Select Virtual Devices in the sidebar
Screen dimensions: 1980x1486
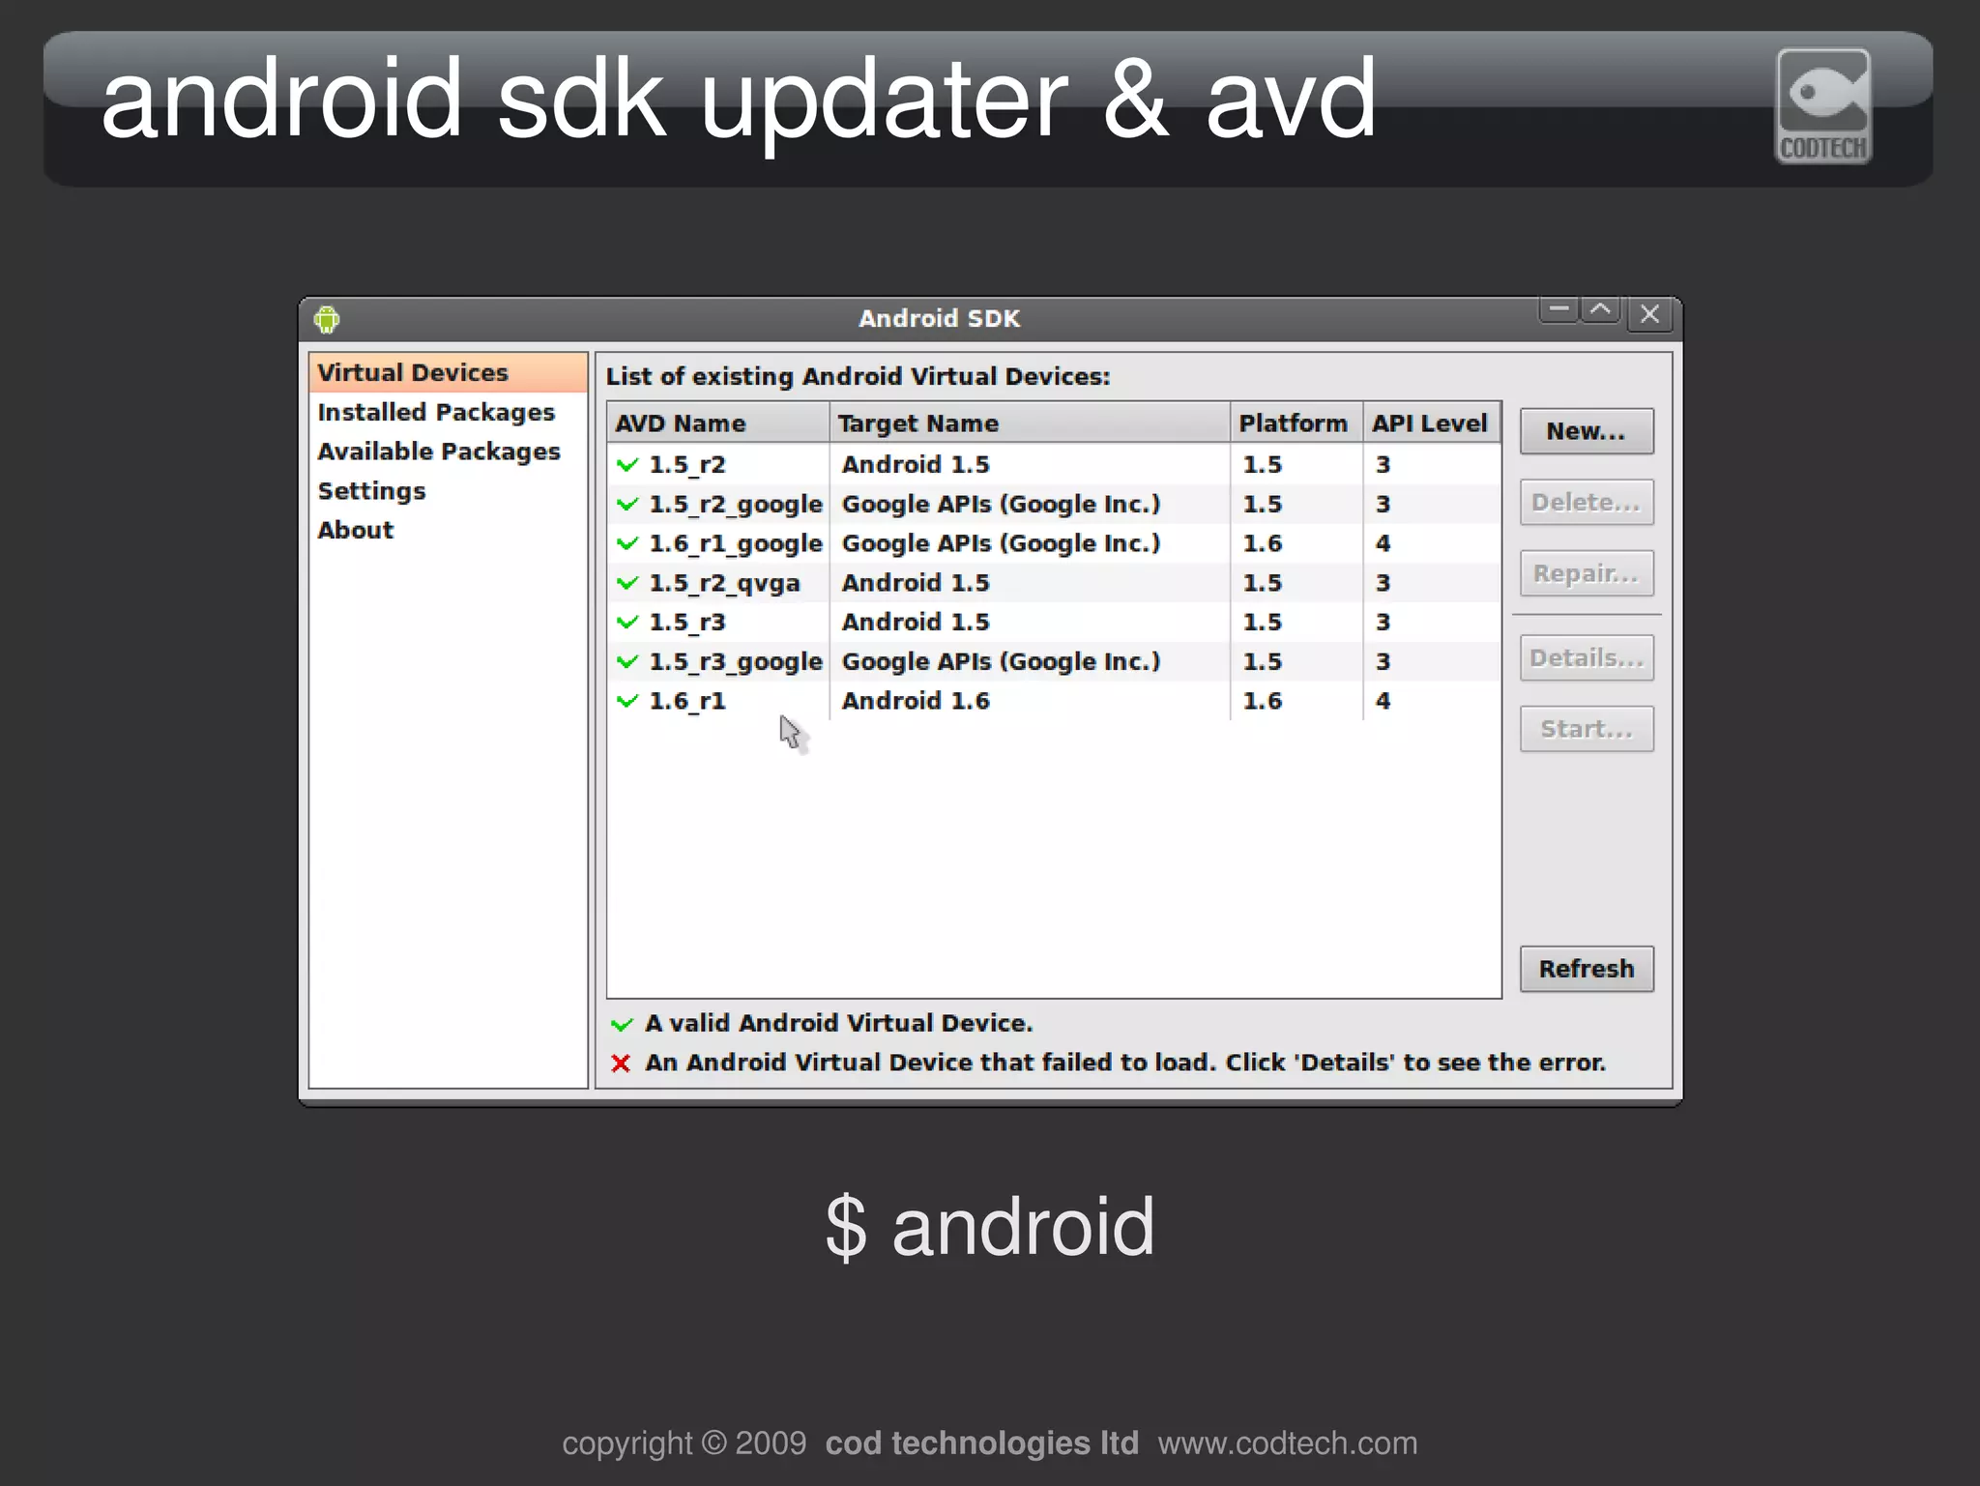[449, 373]
